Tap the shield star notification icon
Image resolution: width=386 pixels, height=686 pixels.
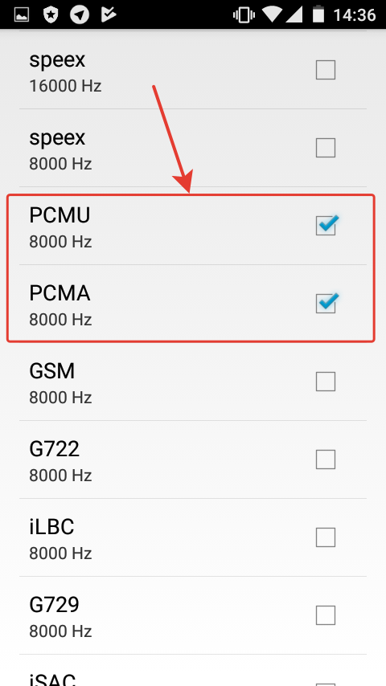51,15
